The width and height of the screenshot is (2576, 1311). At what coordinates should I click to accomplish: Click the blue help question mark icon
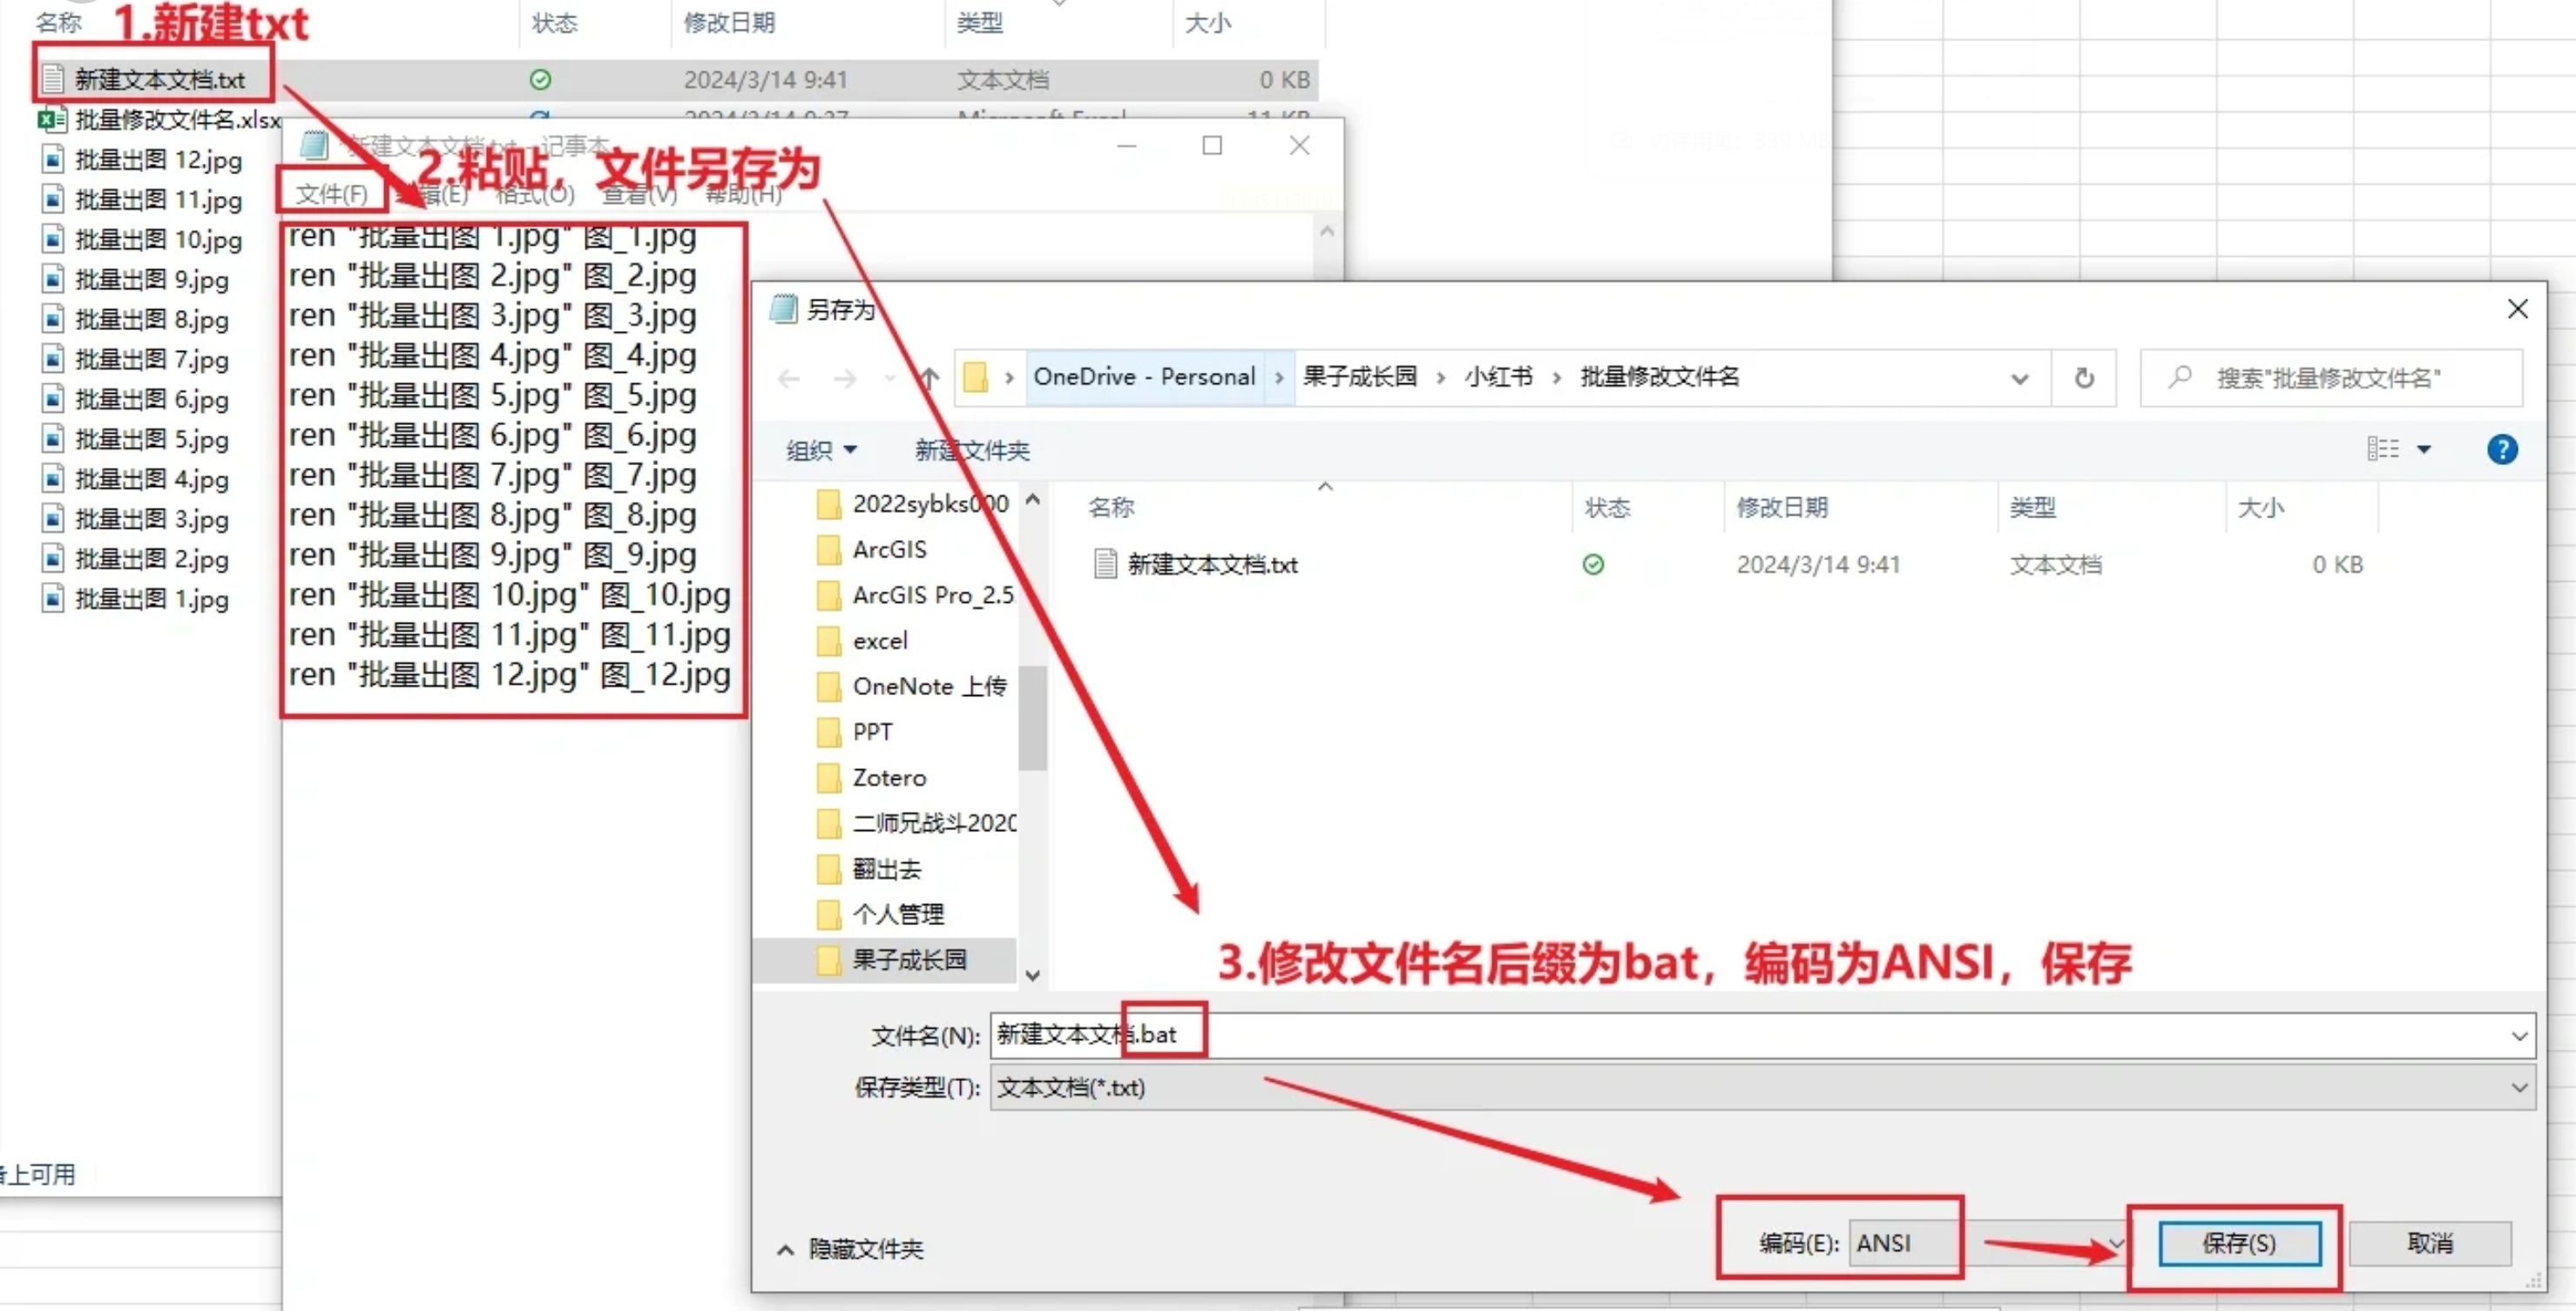coord(2501,450)
